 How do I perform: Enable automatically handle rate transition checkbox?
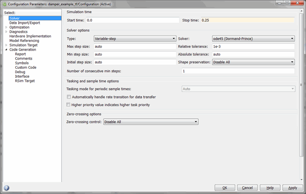pyautogui.click(x=69, y=96)
